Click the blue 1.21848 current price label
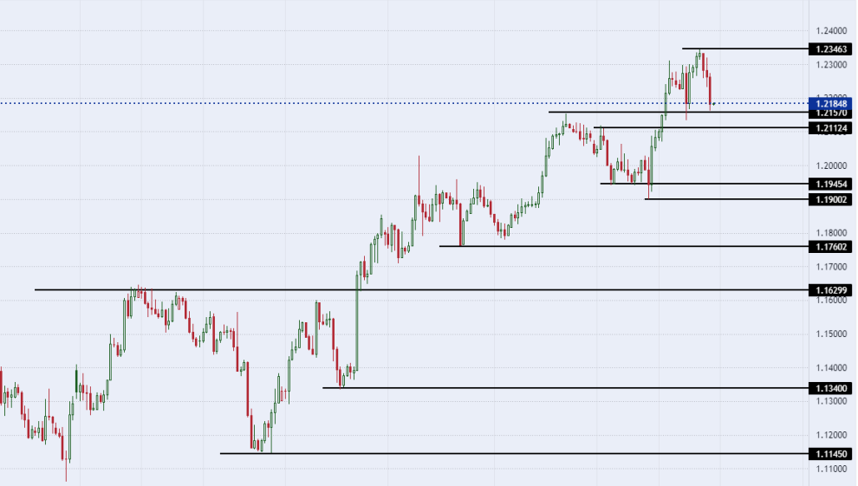 (830, 103)
